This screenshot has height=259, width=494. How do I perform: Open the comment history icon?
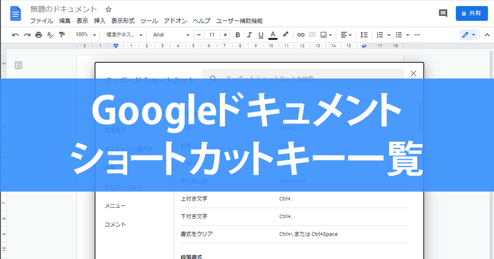pyautogui.click(x=443, y=13)
